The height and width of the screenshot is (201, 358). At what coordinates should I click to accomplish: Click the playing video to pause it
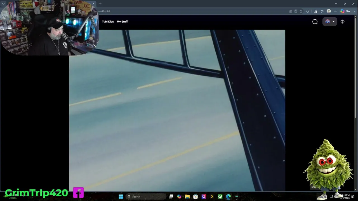[177, 110]
